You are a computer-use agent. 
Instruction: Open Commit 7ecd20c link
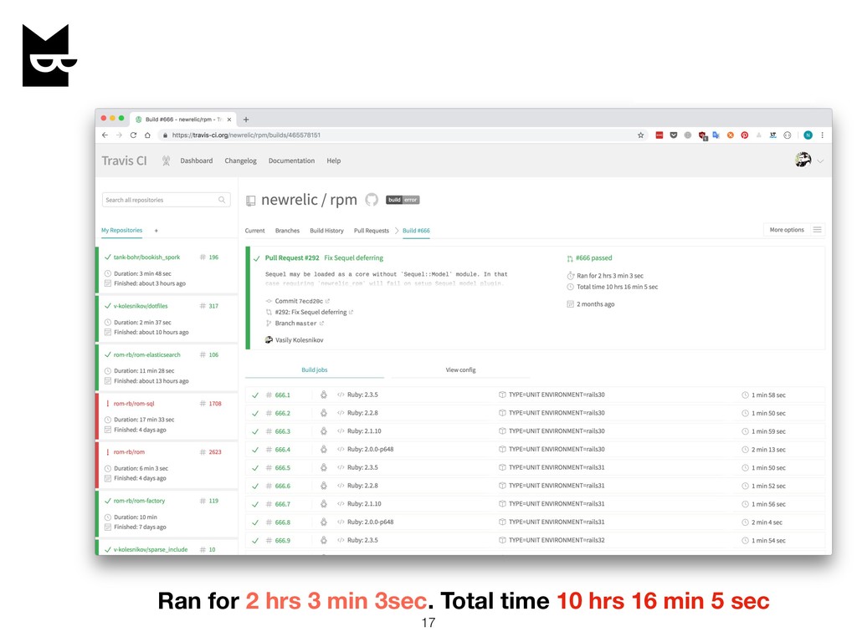pyautogui.click(x=299, y=301)
